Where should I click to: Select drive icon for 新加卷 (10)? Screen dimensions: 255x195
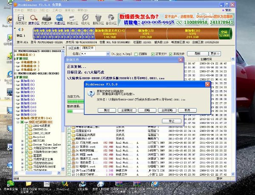[x=18, y=103]
